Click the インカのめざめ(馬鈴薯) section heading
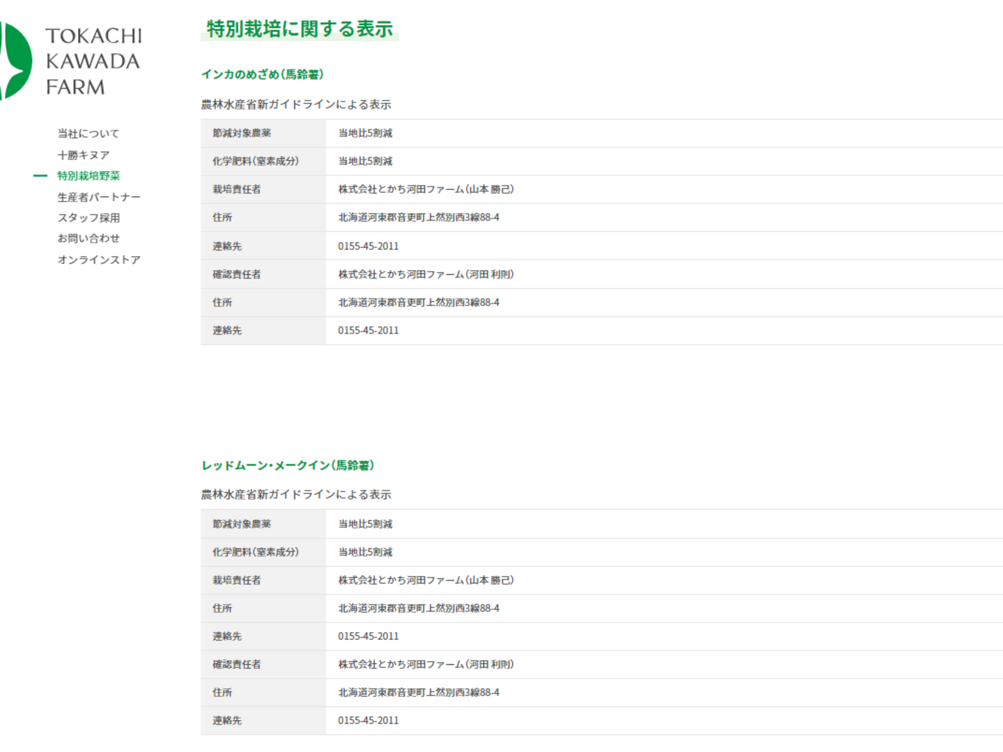1003x752 pixels. [x=262, y=75]
